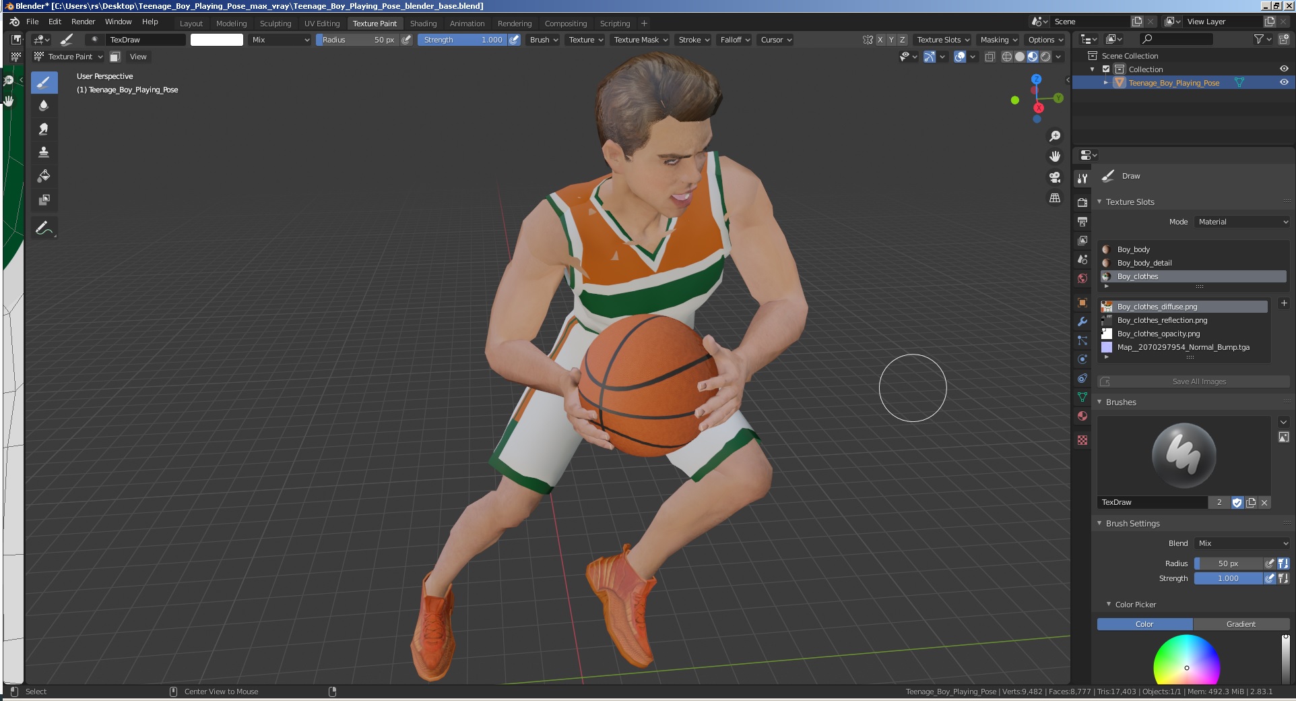Open the Texture Slots header dropdown
Screen dimensions: 1296x701
(x=943, y=40)
